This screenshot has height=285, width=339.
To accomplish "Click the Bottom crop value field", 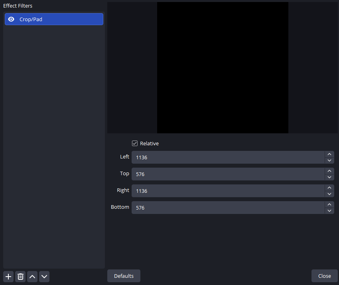I will [228, 208].
